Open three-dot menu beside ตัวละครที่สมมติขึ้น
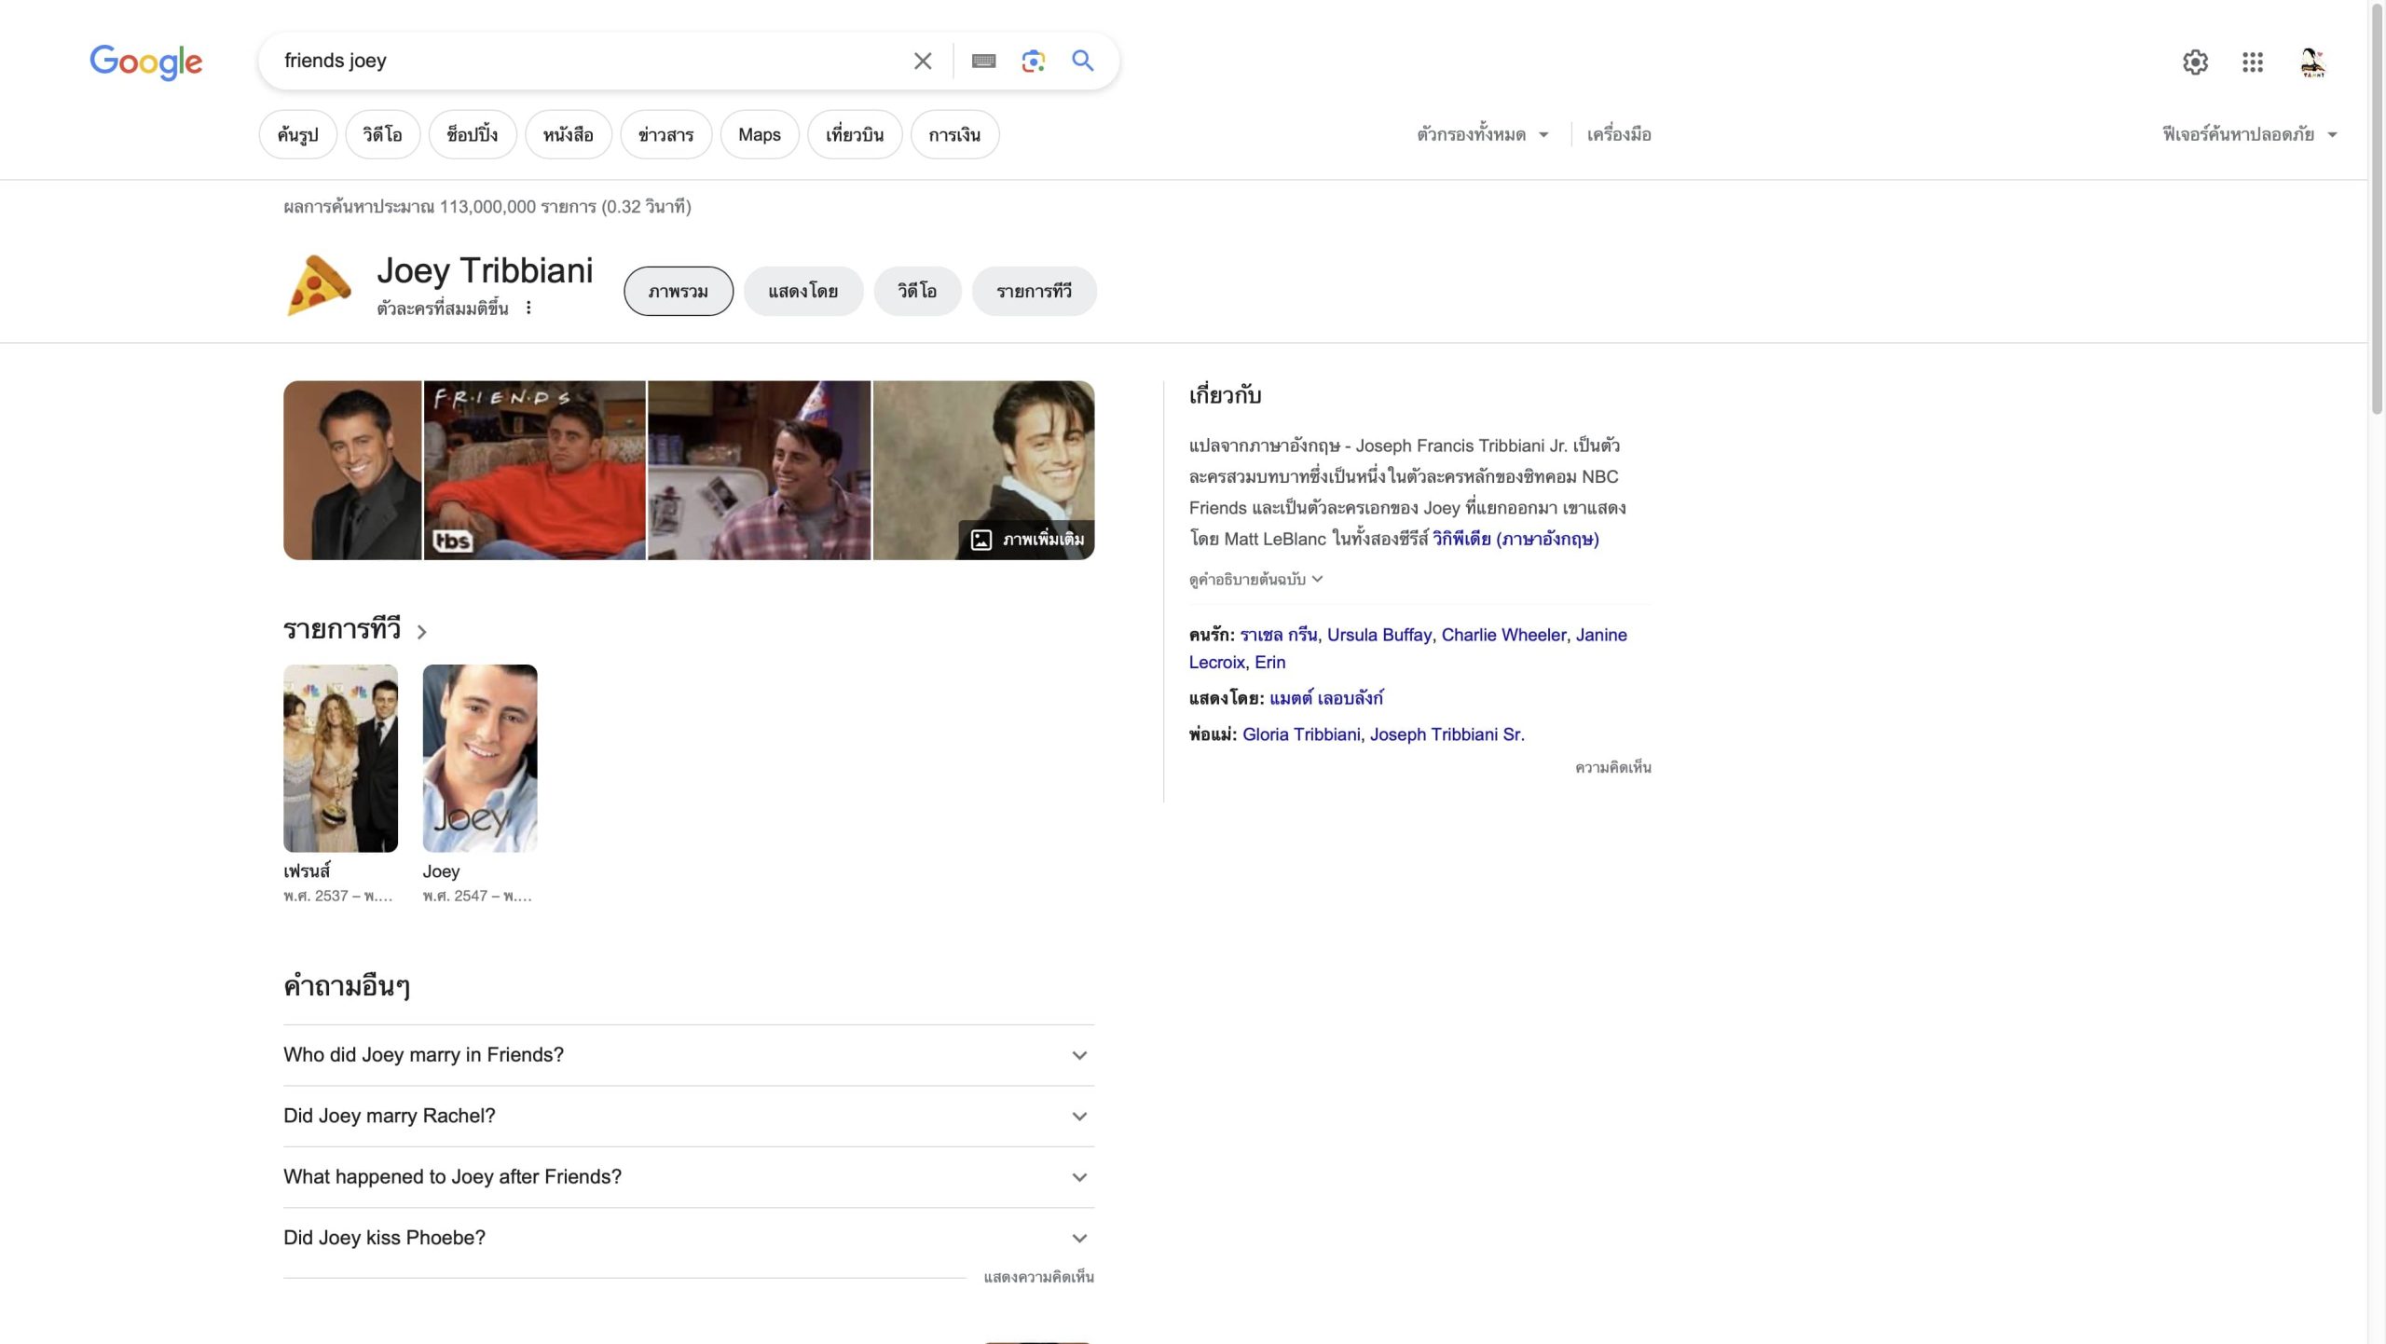This screenshot has width=2386, height=1344. tap(528, 308)
